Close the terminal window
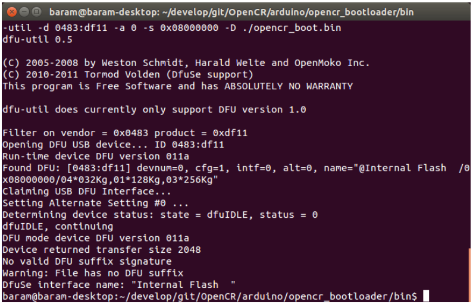The image size is (473, 304). click(x=12, y=12)
